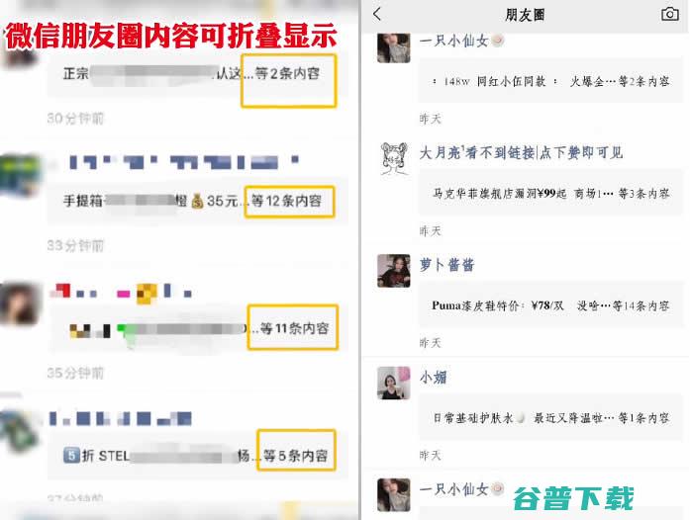Click the 萝卜酱酱 username link
This screenshot has height=520, width=690.
[x=446, y=265]
